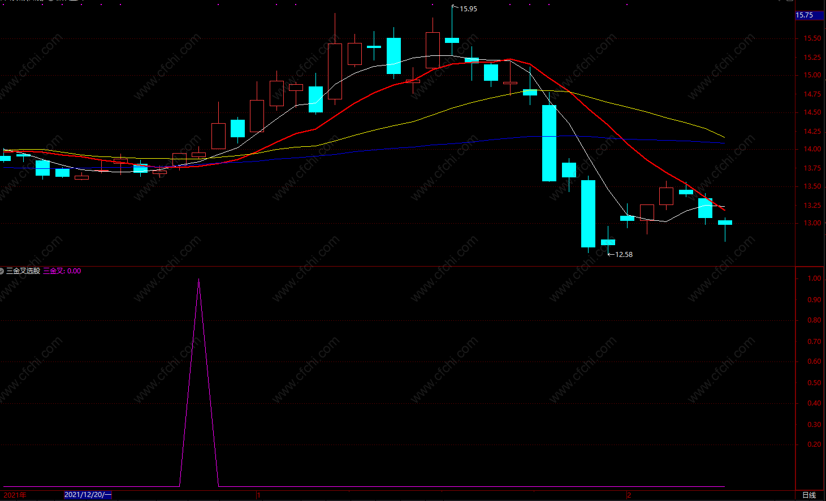Click the 15.95 high price marker
The width and height of the screenshot is (826, 501).
pos(468,9)
